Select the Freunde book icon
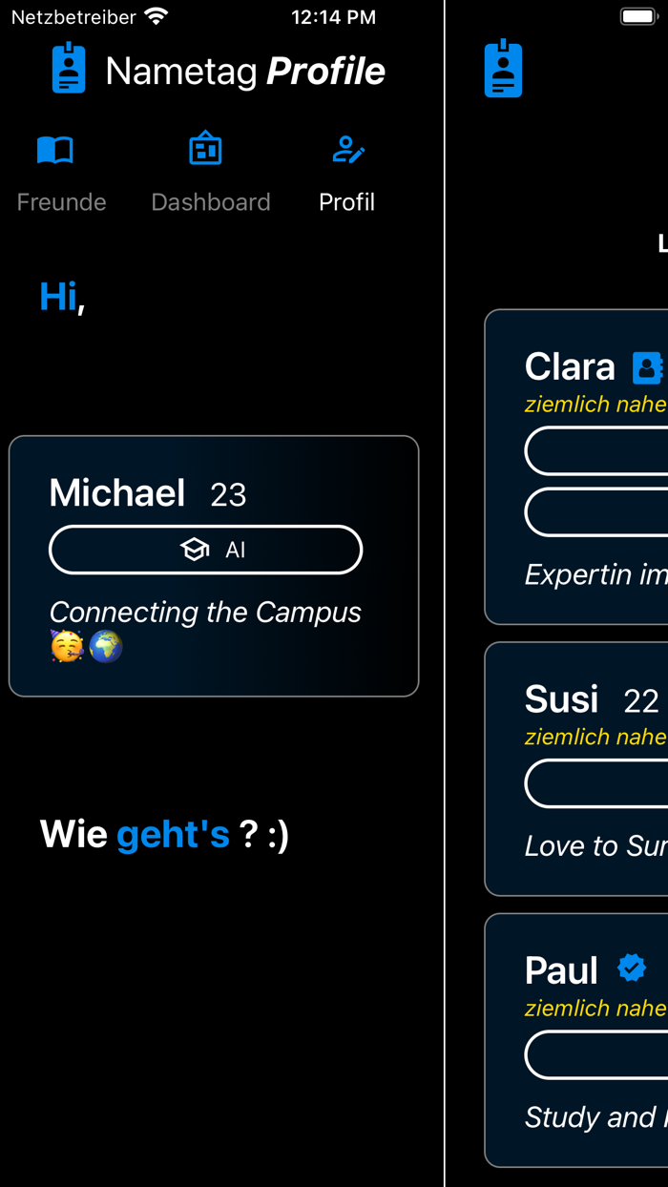 (x=54, y=149)
